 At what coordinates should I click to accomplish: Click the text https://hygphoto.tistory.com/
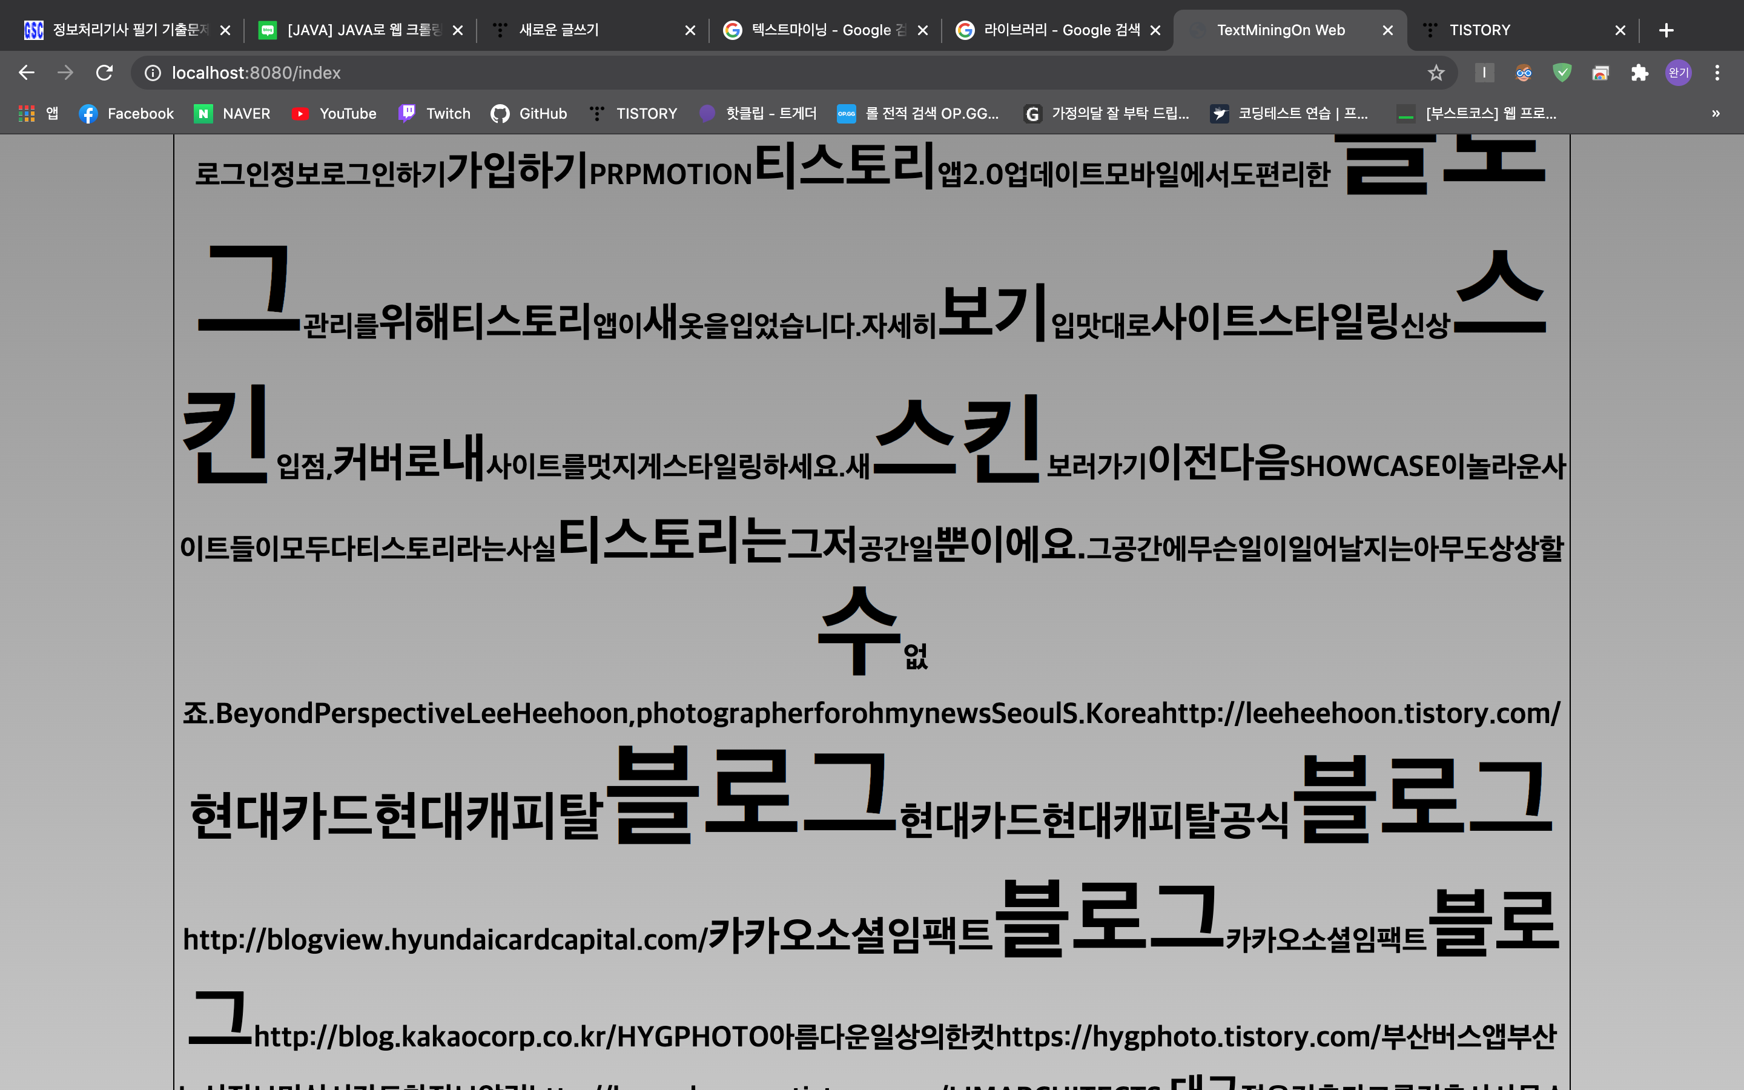click(1187, 1037)
